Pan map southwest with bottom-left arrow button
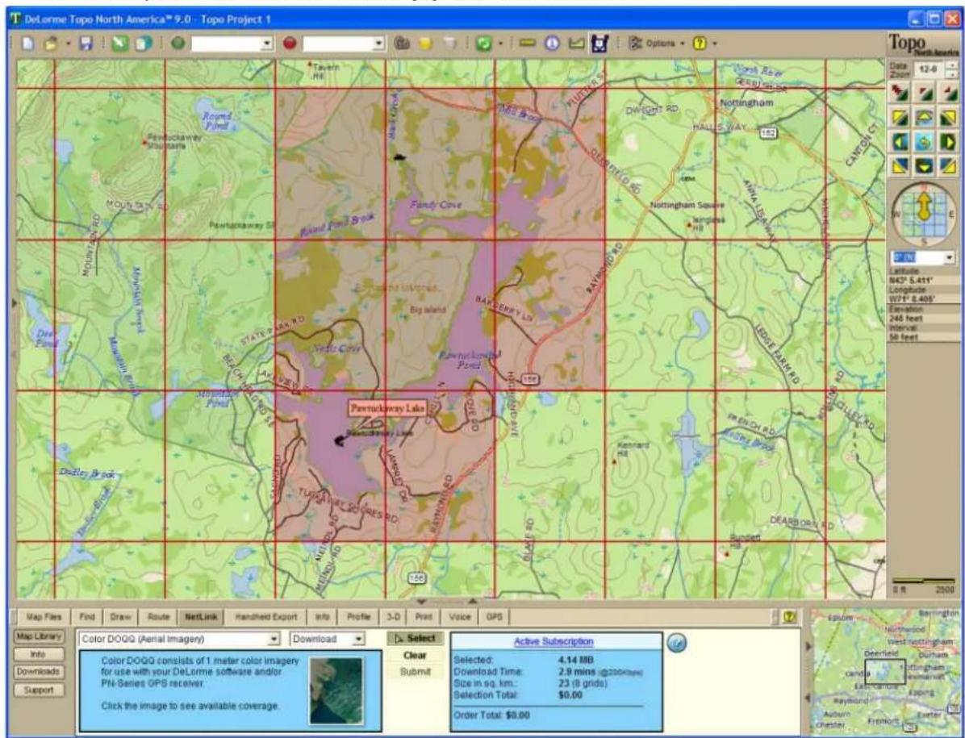965x738 pixels. (900, 166)
